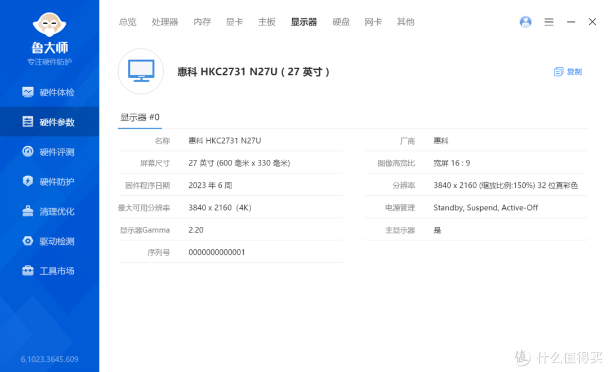The height and width of the screenshot is (372, 608).
Task: Click aspect ratio value 宽屏 16 : 9
Action: (451, 163)
